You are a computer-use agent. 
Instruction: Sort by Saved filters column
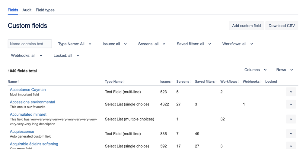tap(216, 82)
